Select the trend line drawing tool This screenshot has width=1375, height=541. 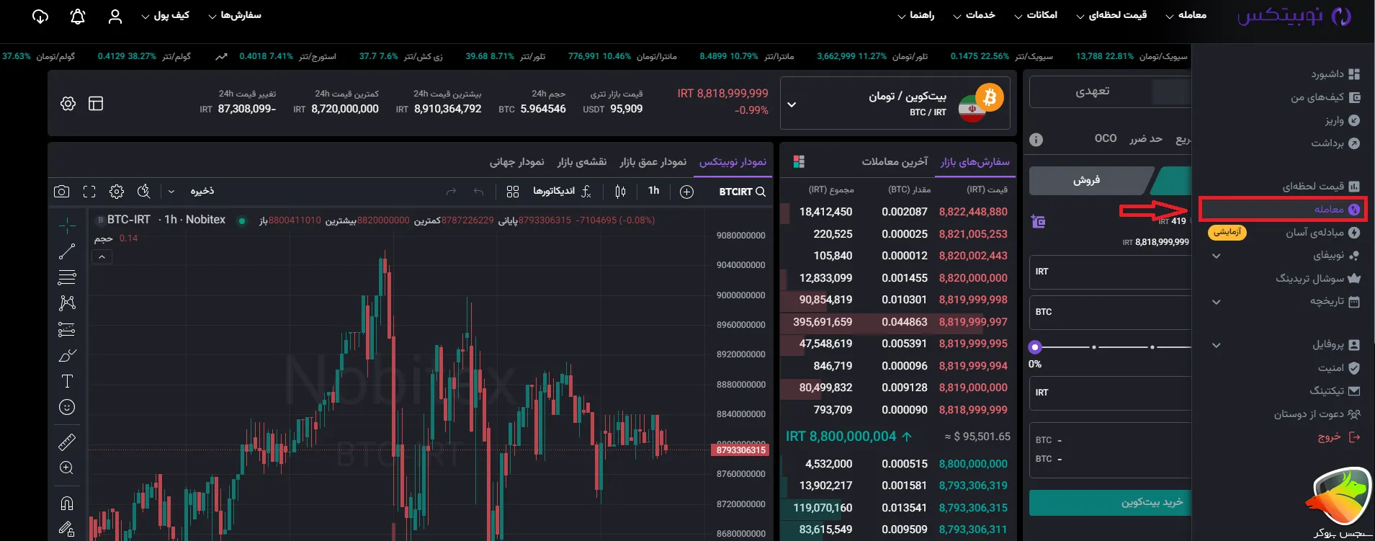[x=67, y=251]
